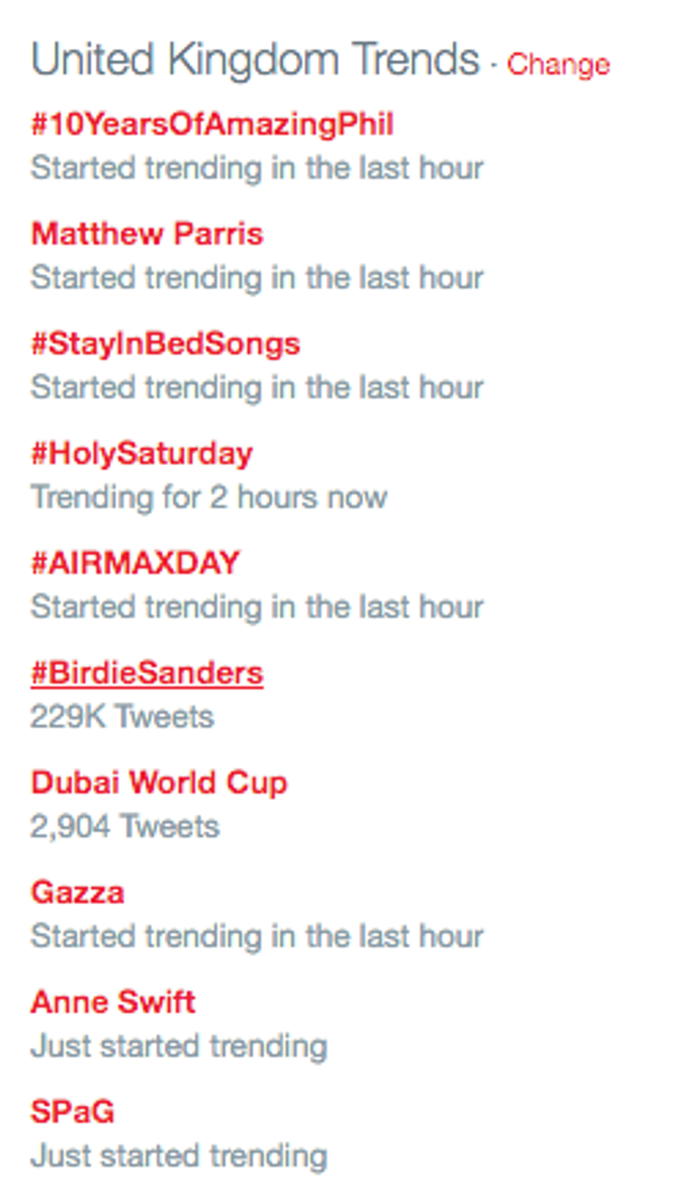
Task: Click Just started trending under Anne Swift
Action: (179, 1047)
